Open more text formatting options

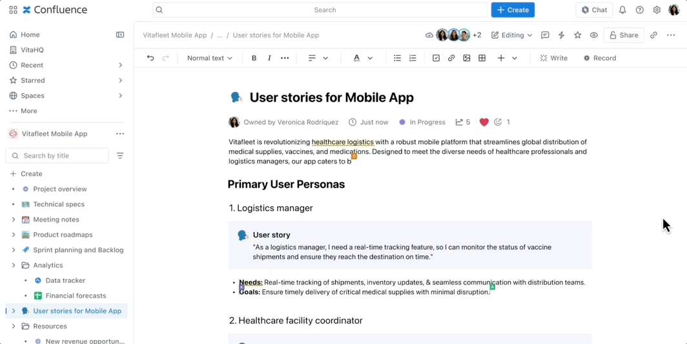pos(285,58)
